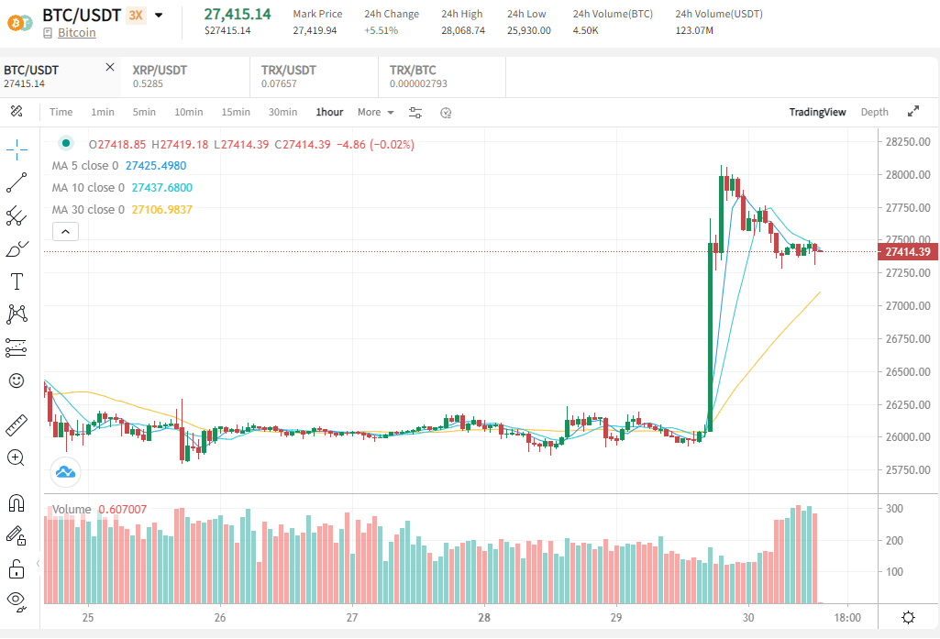Screen dimensions: 940x639
Task: Open the More timeframe dropdown
Action: 375,112
